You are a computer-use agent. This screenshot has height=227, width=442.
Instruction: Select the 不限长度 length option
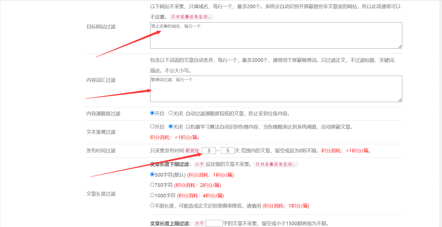[x=152, y=205]
